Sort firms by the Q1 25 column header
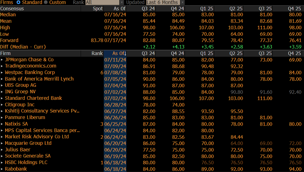Image resolution: width=304 pixels, height=172 pixels. pyautogui.click(x=207, y=53)
